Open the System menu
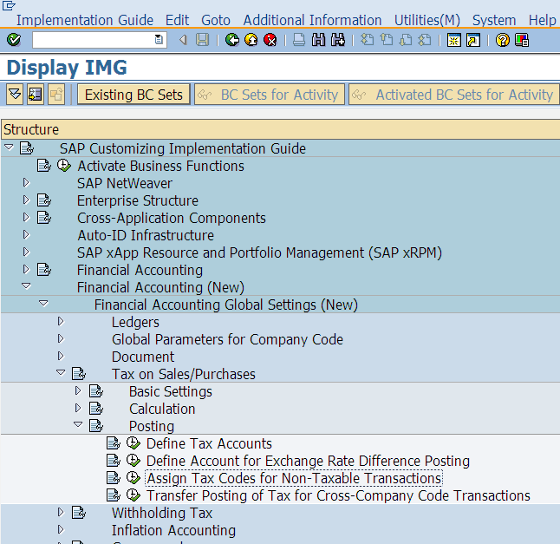 tap(494, 20)
